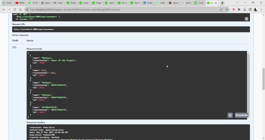Switch to the Comp tab
This screenshot has width=265, height=140.
coord(199,3)
